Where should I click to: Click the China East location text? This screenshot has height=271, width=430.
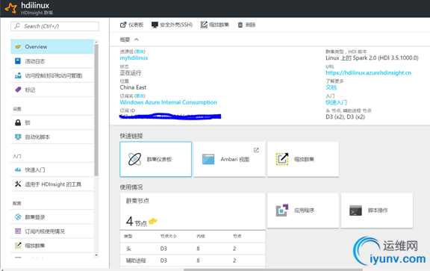pos(133,87)
